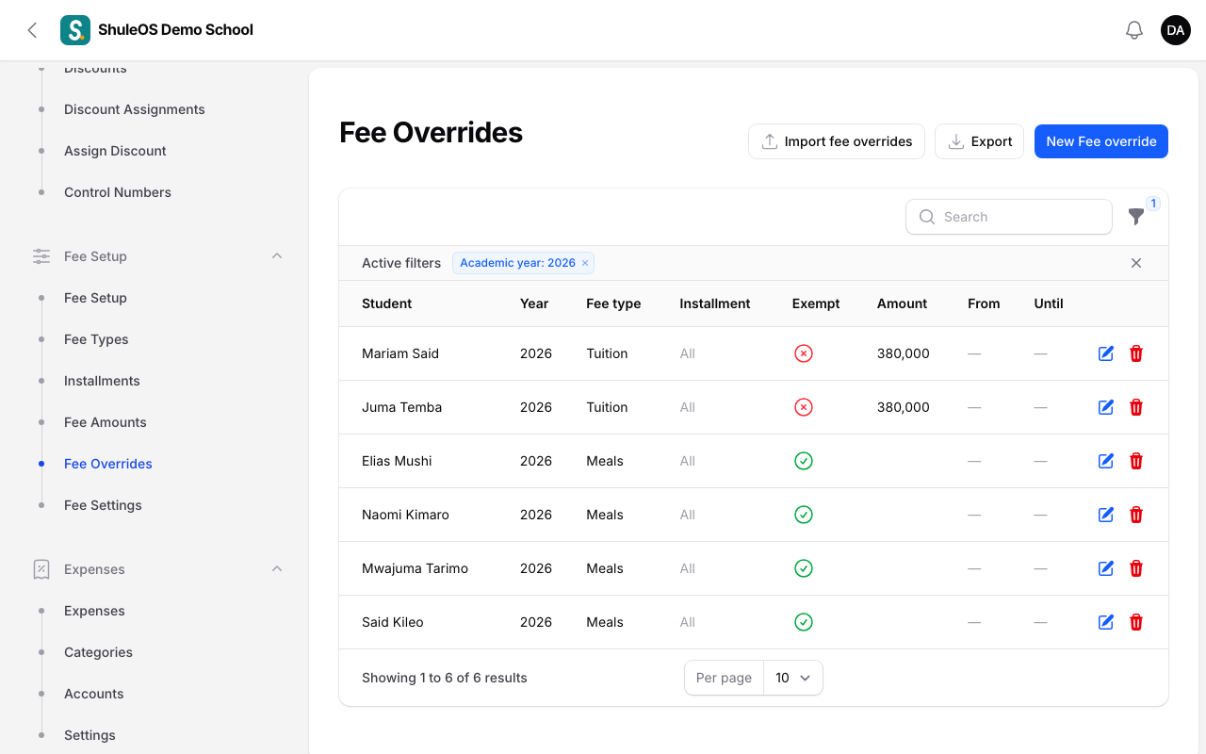Open the ShuleOS logo icon
The height and width of the screenshot is (754, 1206).
75,30
